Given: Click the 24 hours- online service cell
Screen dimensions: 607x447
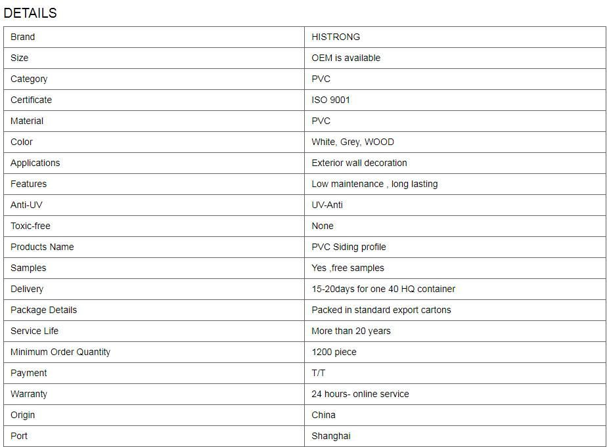Looking at the screenshot, I should click(455, 394).
